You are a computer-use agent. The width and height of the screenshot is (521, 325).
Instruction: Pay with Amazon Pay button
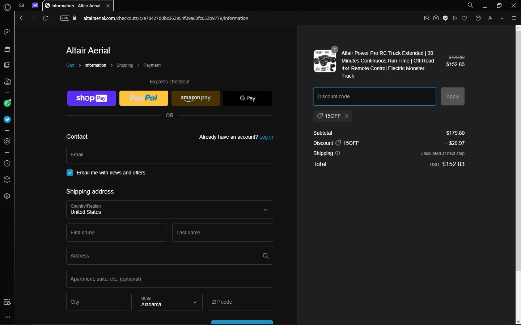[196, 98]
